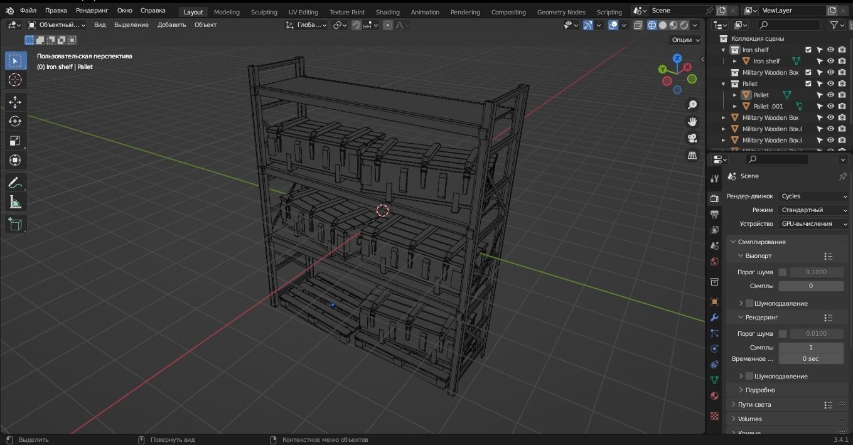This screenshot has width=853, height=445.
Task: Enable the Viewport noise threshold checkbox
Action: [783, 272]
